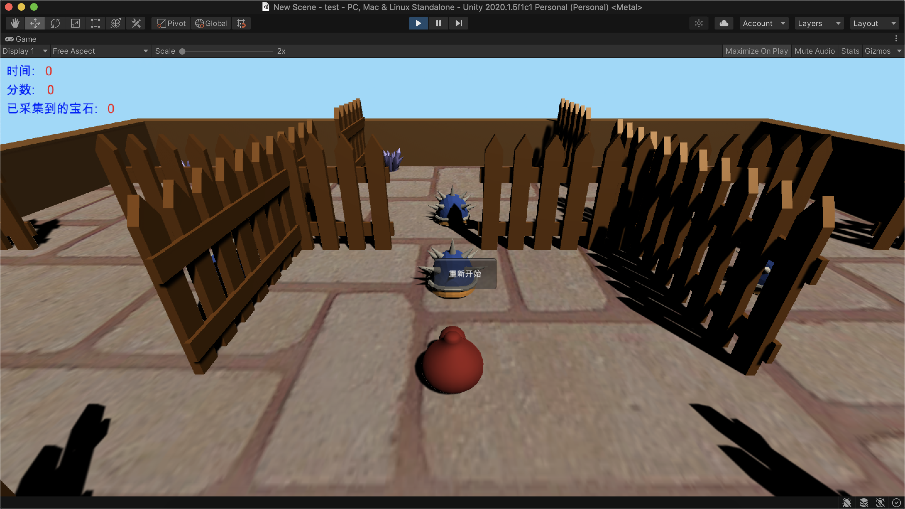Open the Display 1 dropdown

coord(25,51)
